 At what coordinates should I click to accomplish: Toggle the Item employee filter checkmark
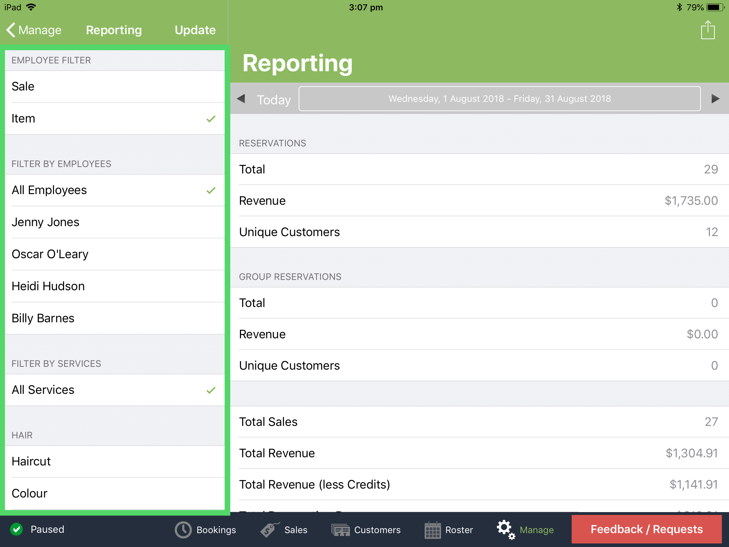(x=210, y=119)
